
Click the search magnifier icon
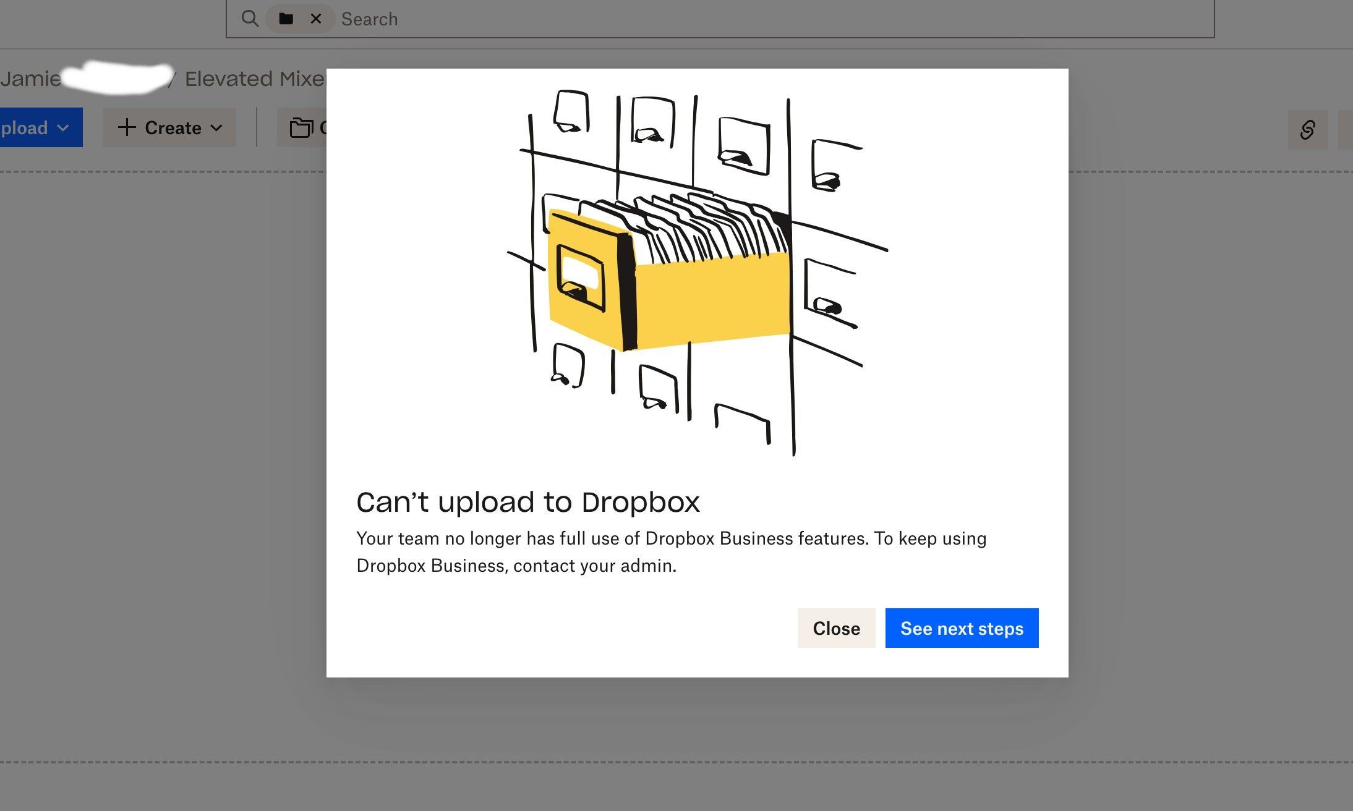(250, 19)
